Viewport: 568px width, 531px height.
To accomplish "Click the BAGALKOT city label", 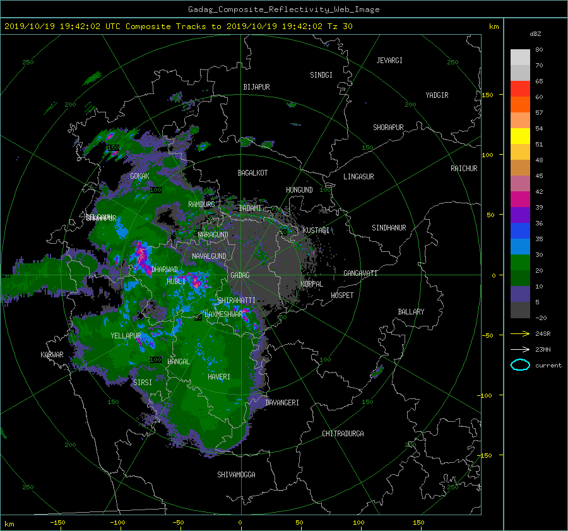I will pyautogui.click(x=252, y=173).
